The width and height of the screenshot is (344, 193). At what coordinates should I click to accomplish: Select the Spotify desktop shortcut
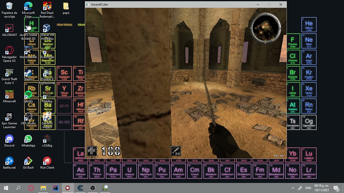pyautogui.click(x=28, y=97)
